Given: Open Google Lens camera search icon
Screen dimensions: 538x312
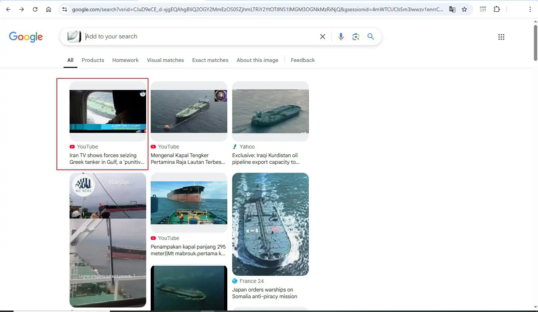Looking at the screenshot, I should click(356, 37).
